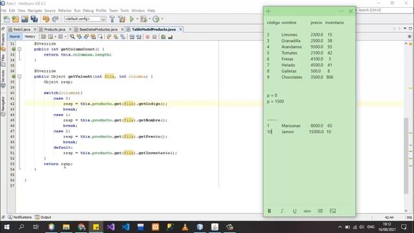414x233 pixels.
Task: Open the run project dropdown arrow
Action: (x=137, y=19)
